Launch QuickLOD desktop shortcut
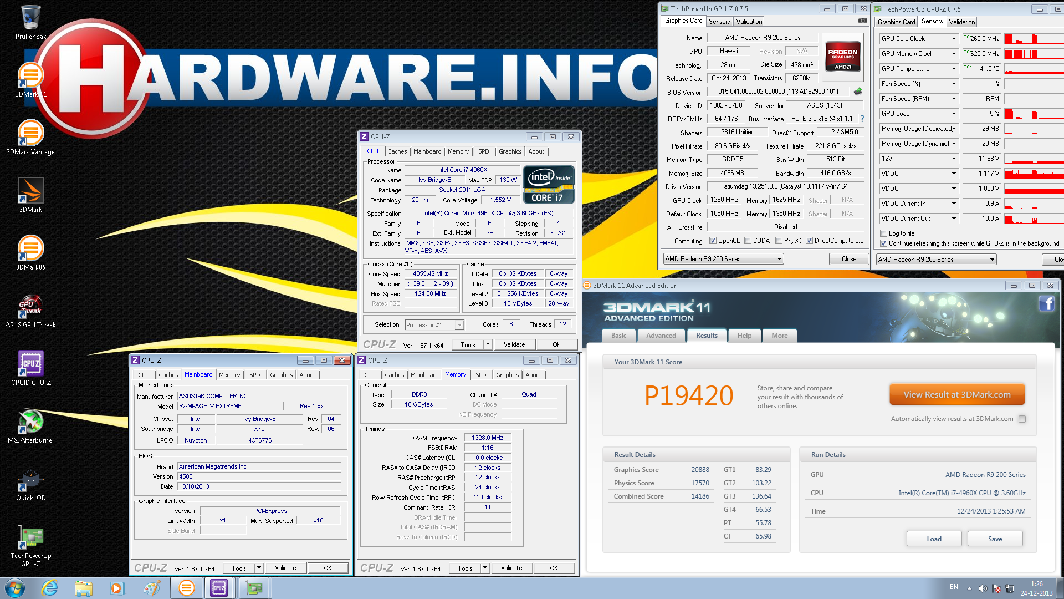This screenshot has height=599, width=1064. click(x=30, y=484)
